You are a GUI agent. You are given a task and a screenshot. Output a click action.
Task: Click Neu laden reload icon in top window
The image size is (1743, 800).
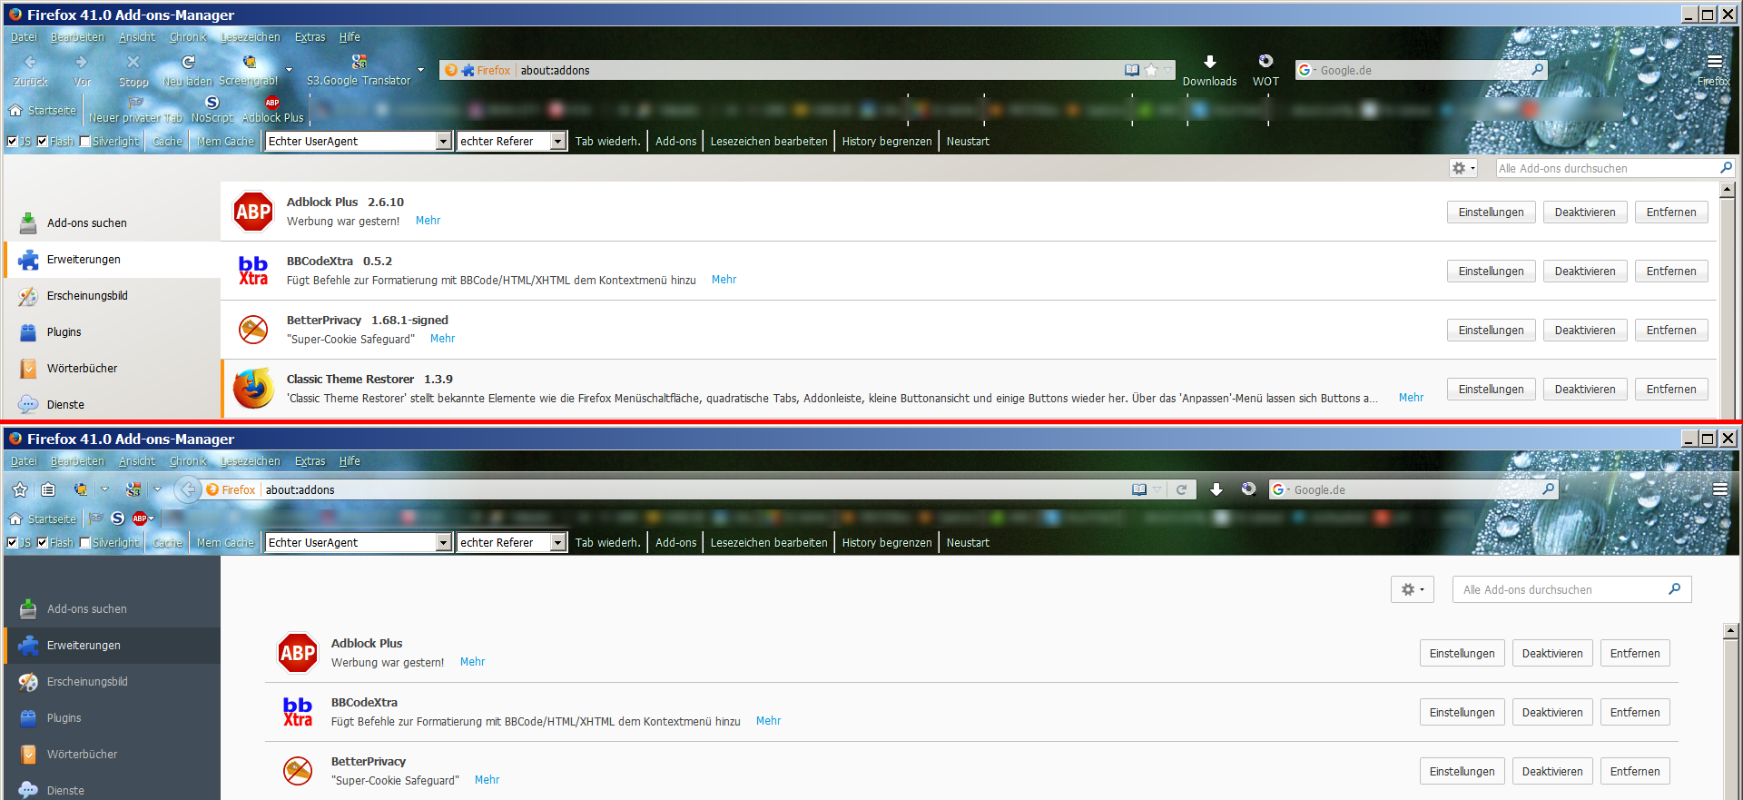click(x=188, y=63)
